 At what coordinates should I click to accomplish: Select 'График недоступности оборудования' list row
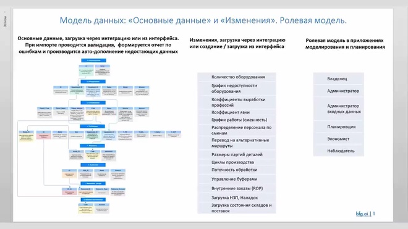click(237, 88)
